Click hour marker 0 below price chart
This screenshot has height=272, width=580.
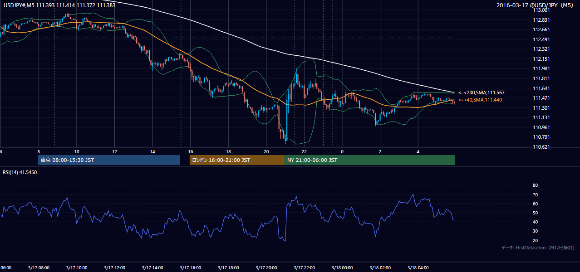(x=342, y=152)
